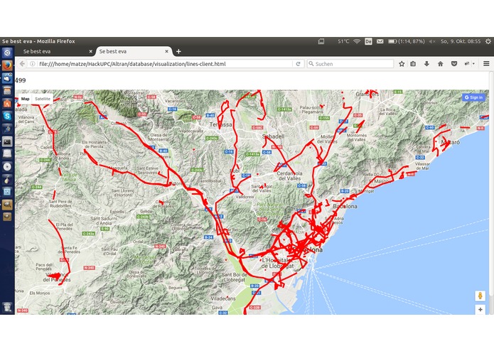Click the Barcelona label on map
Viewport: 494px width, 351px height.
tap(307, 249)
